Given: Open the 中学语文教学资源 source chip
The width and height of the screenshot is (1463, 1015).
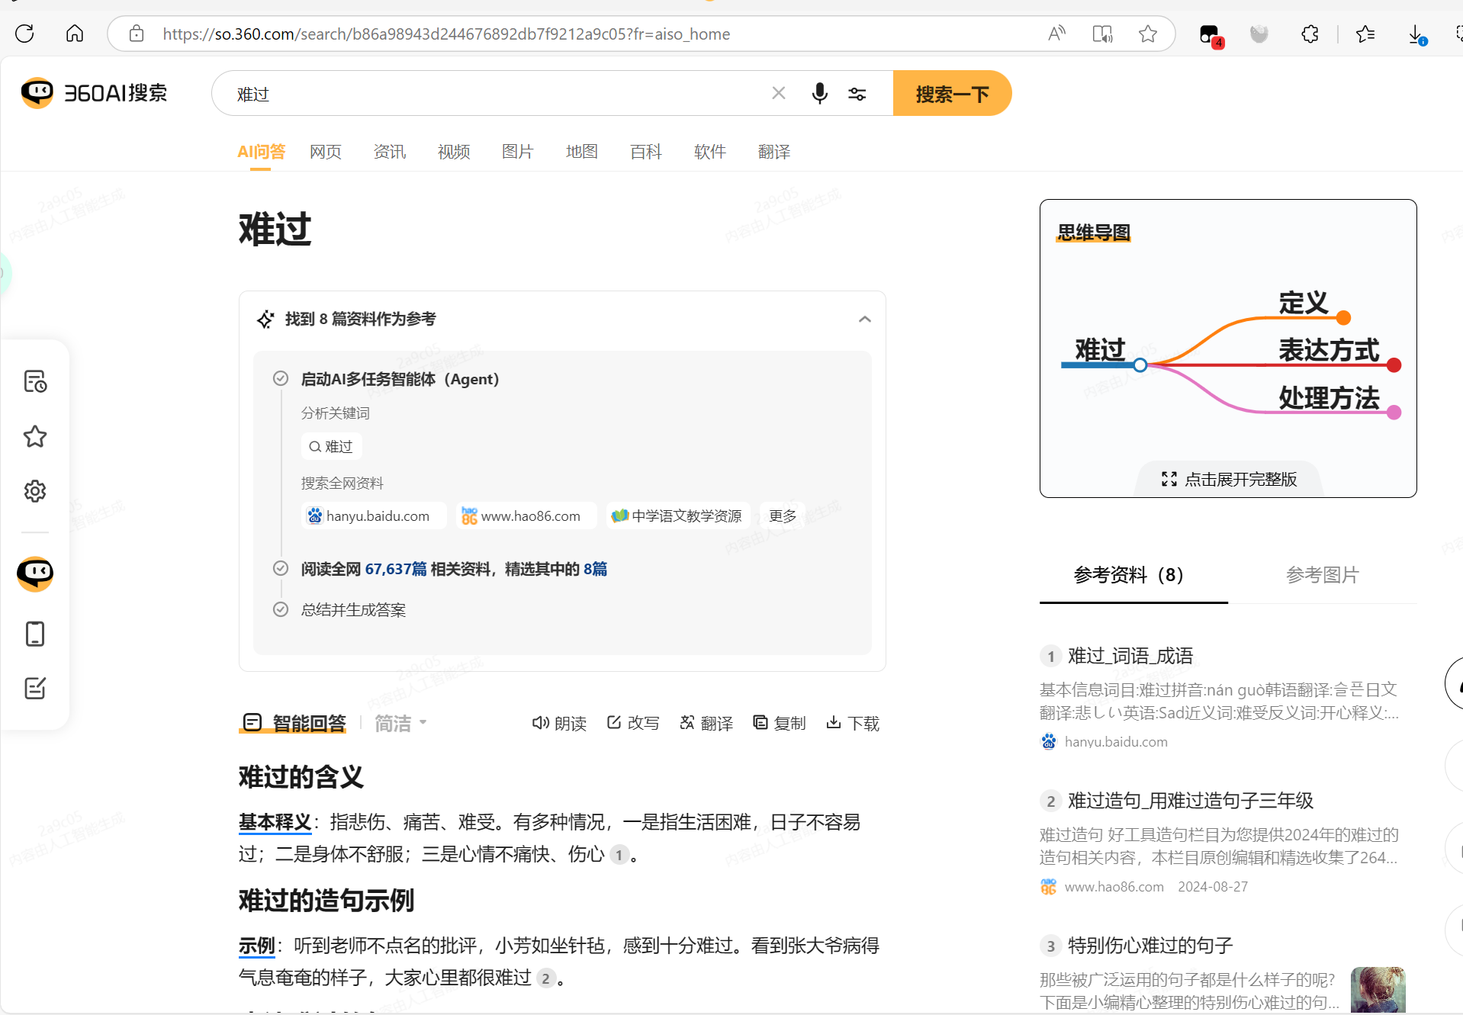Looking at the screenshot, I should coord(678,516).
